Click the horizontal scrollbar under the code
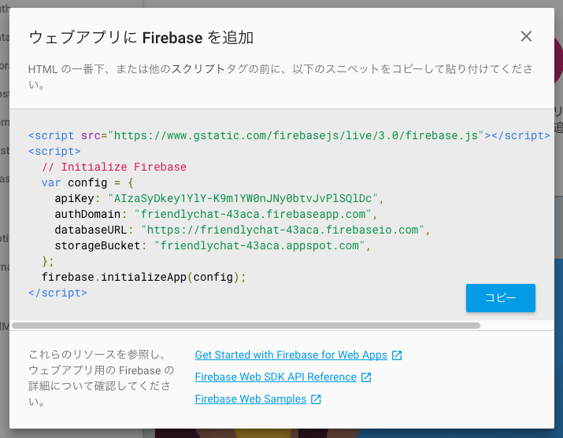 tap(246, 326)
